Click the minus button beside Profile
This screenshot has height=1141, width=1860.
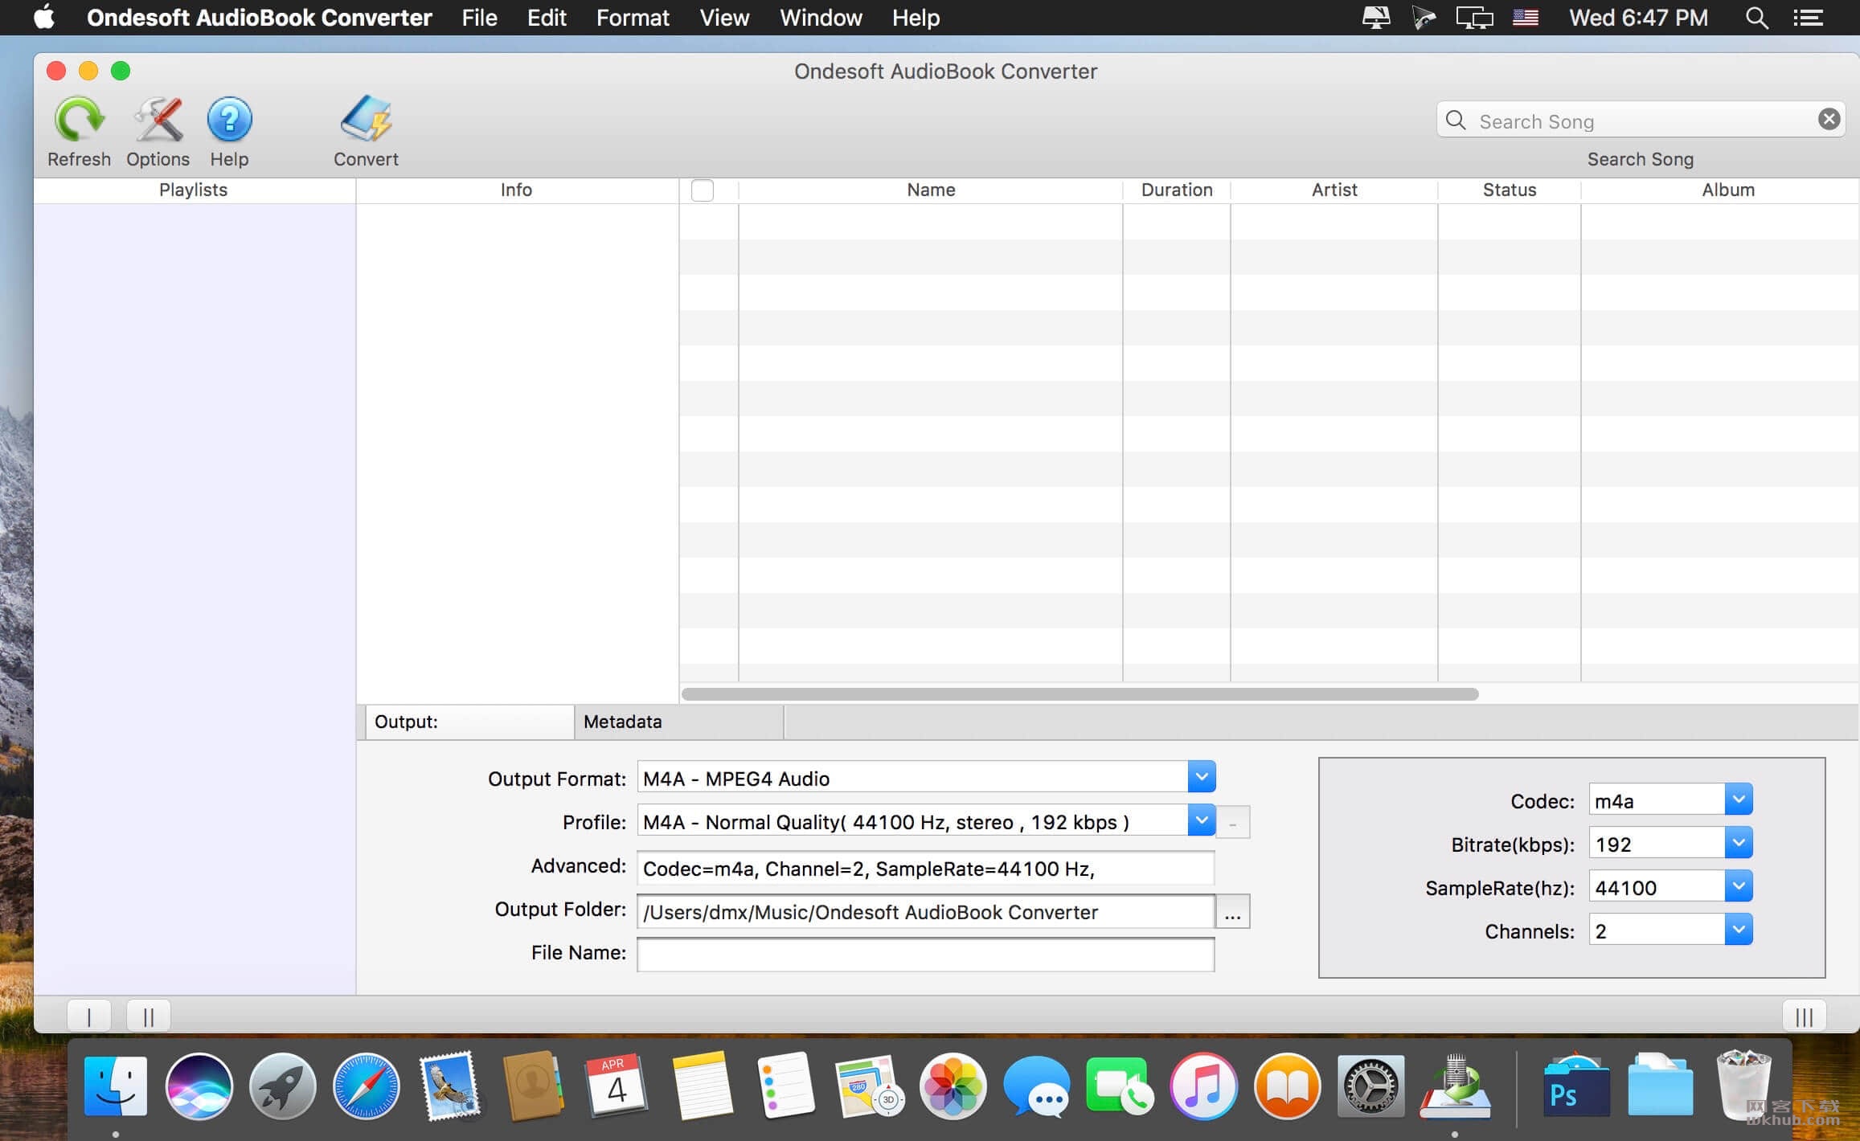pos(1232,823)
